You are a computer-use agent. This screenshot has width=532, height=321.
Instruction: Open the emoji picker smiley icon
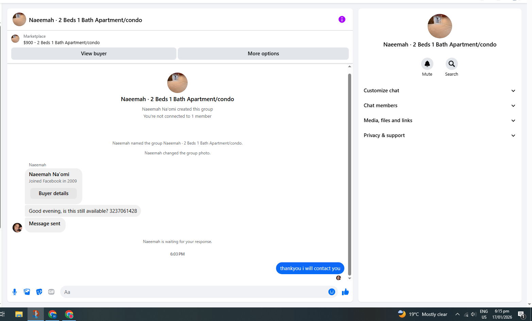pos(332,292)
